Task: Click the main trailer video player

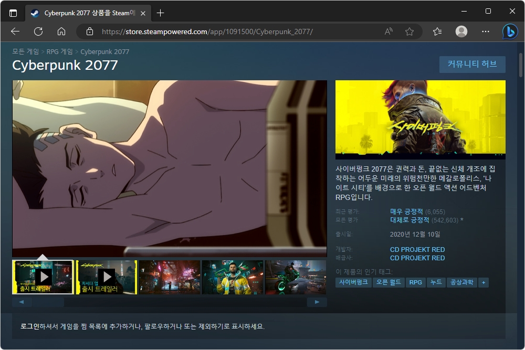Action: pos(170,168)
